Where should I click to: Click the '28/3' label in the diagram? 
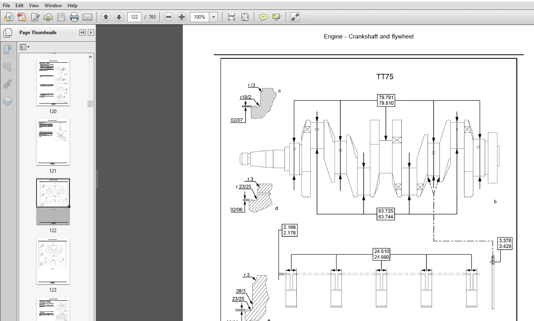pos(241,291)
